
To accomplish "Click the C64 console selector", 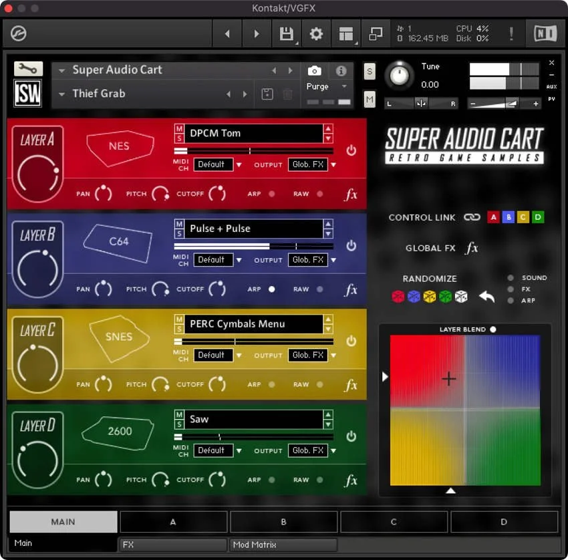I will 118,243.
